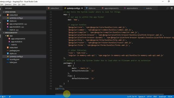The height and width of the screenshot is (98, 174).
Task: Select systemjs.config.js in Open Editors
Action: point(16,18)
